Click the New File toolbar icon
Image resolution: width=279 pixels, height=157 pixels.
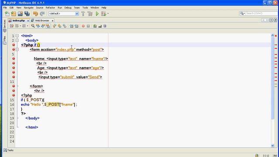pyautogui.click(x=7, y=14)
